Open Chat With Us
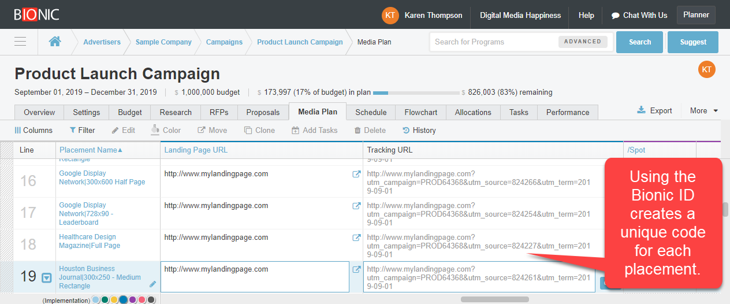730x304 pixels. click(x=639, y=16)
